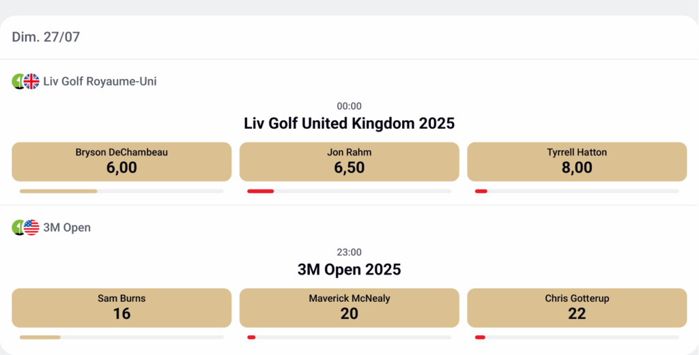Click the golf icon beside Liv Golf Royaume-Uni
The height and width of the screenshot is (355, 699).
point(18,81)
